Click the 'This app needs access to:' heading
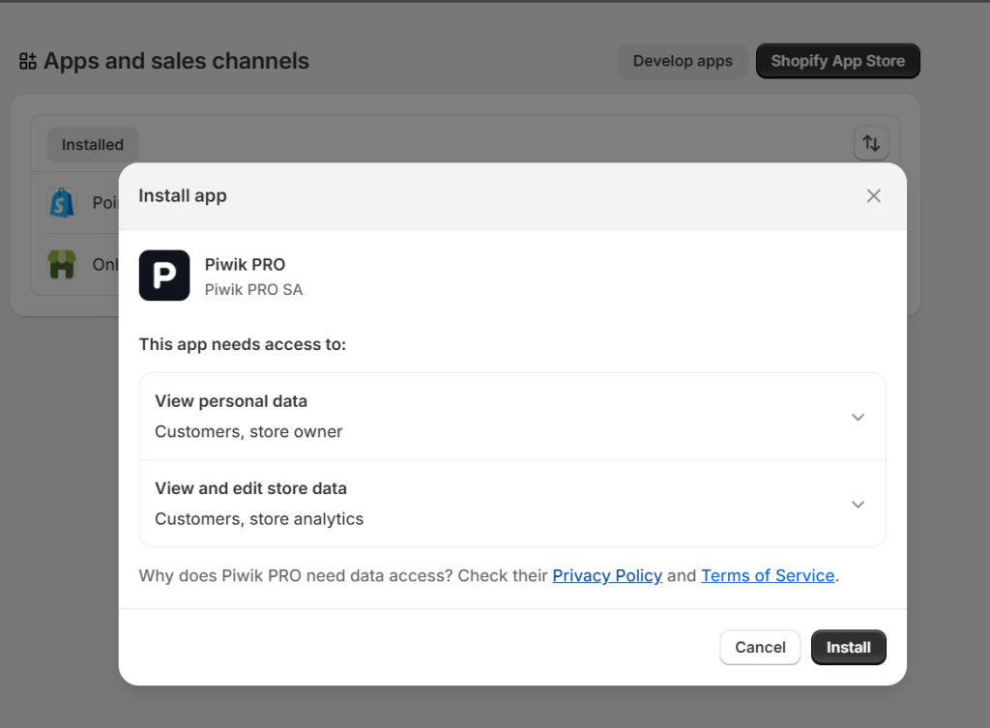Viewport: 990px width, 728px height. tap(243, 344)
